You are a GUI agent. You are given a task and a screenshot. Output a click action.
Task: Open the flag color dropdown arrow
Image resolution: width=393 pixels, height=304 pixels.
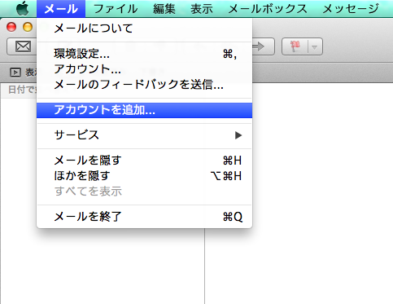[315, 47]
